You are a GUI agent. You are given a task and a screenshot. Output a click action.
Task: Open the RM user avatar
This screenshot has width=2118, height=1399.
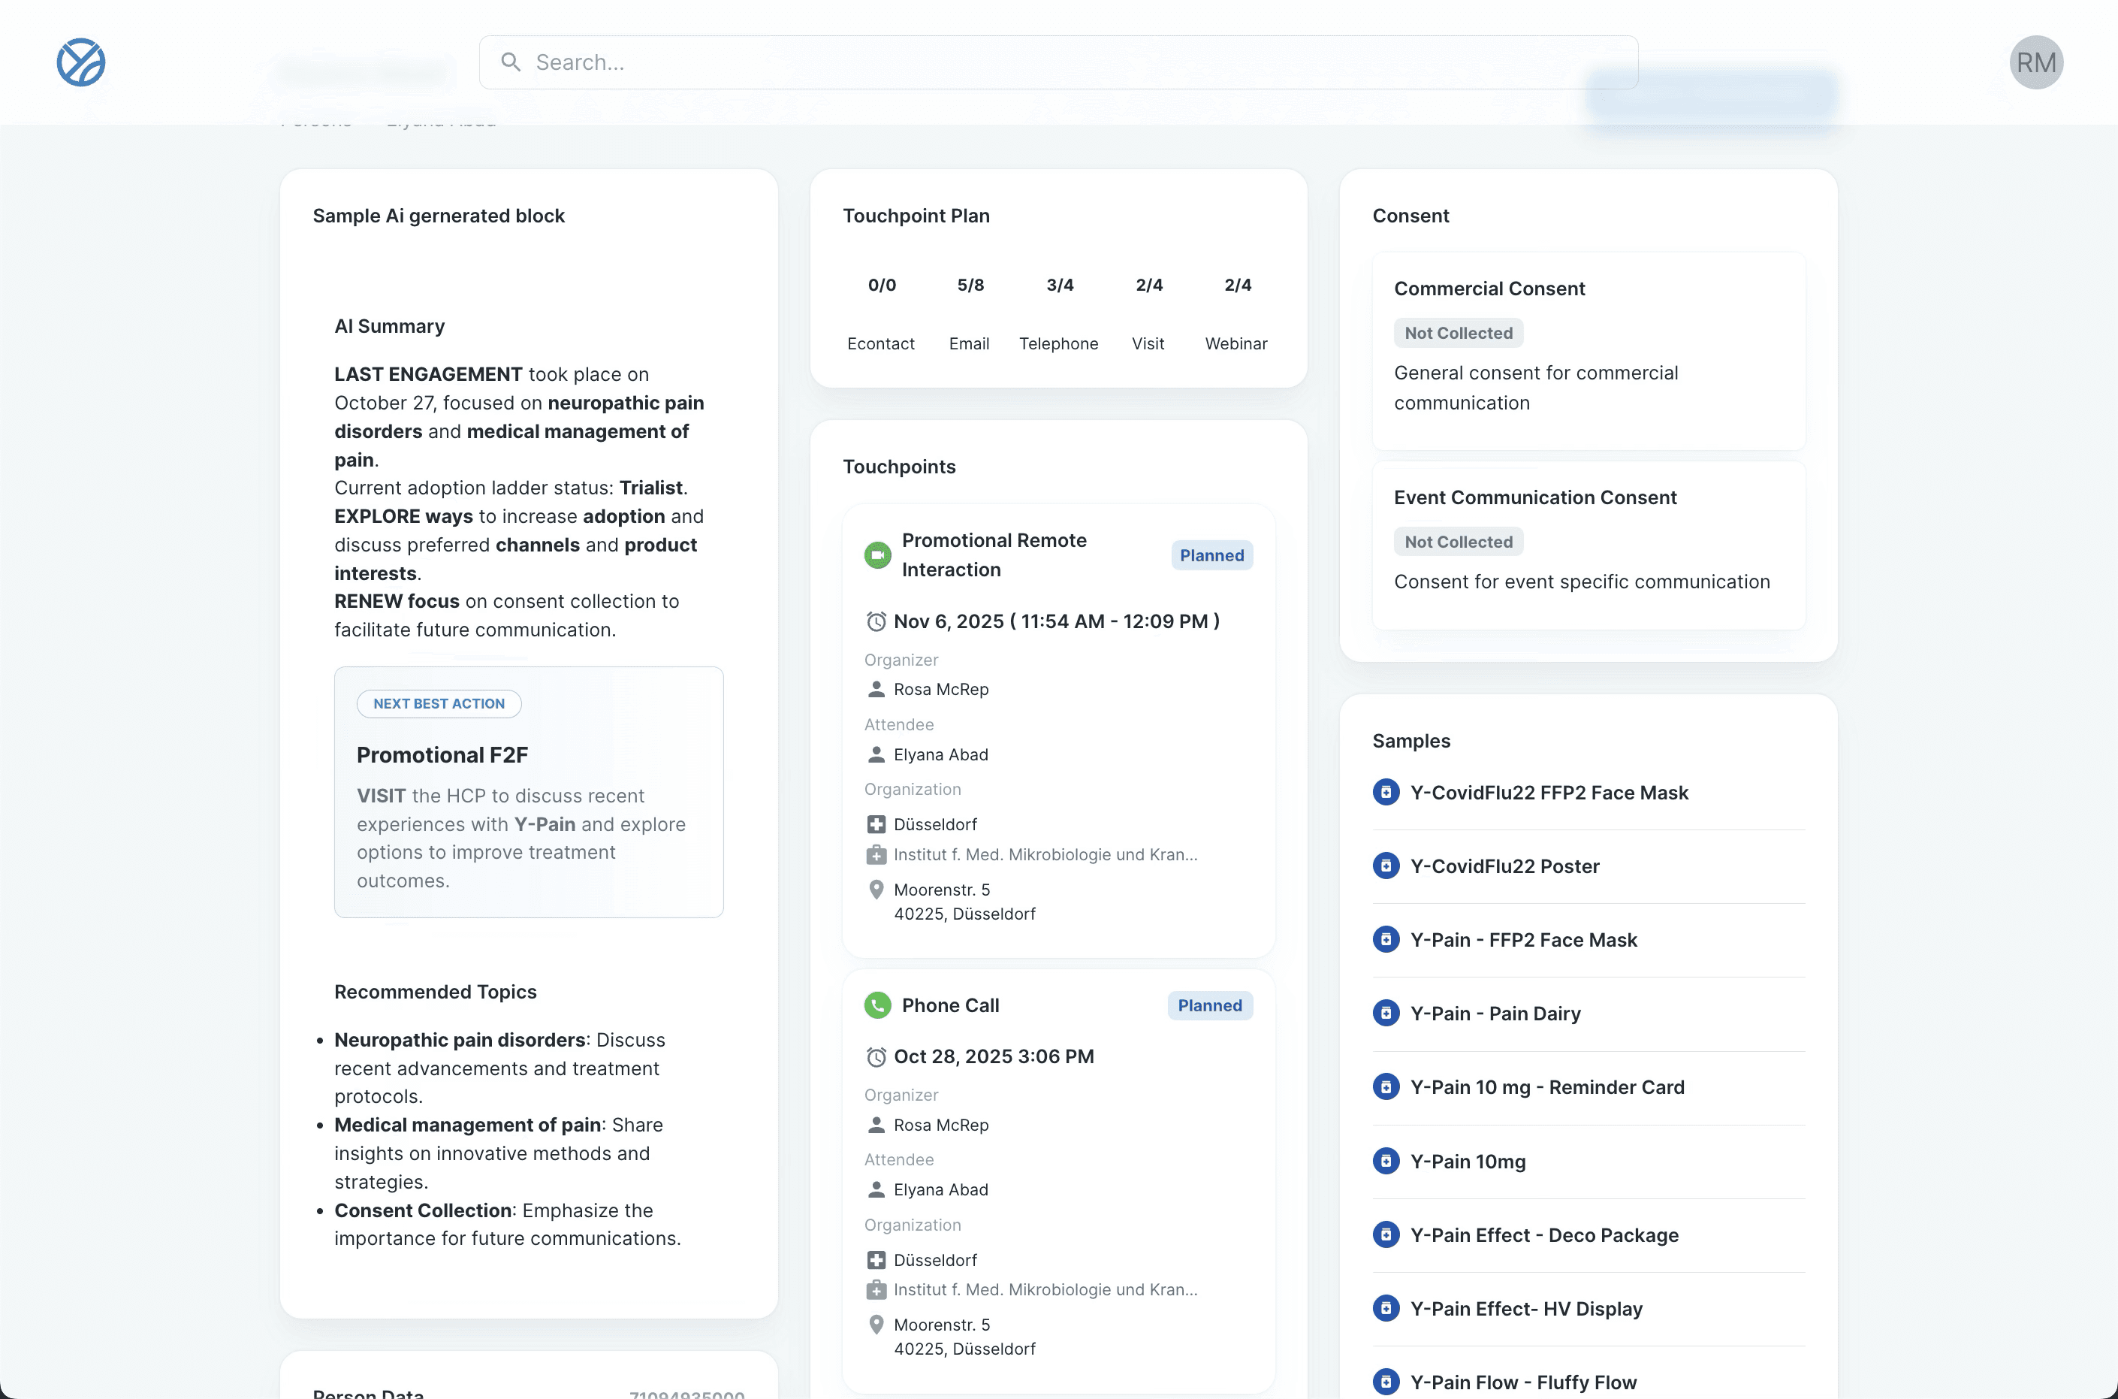coord(2035,62)
